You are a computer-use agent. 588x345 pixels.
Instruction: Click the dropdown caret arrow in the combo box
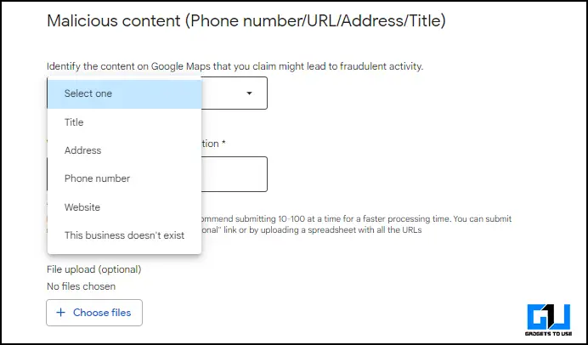(249, 93)
